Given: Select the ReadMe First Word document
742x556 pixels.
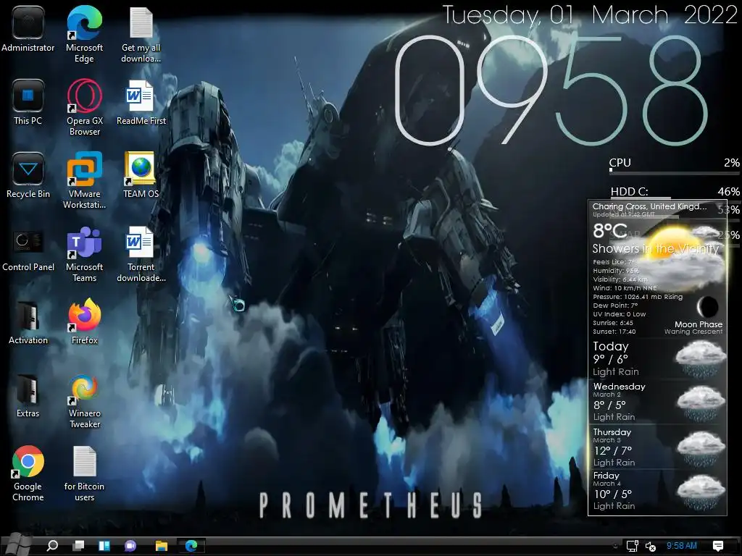Looking at the screenshot, I should (141, 101).
